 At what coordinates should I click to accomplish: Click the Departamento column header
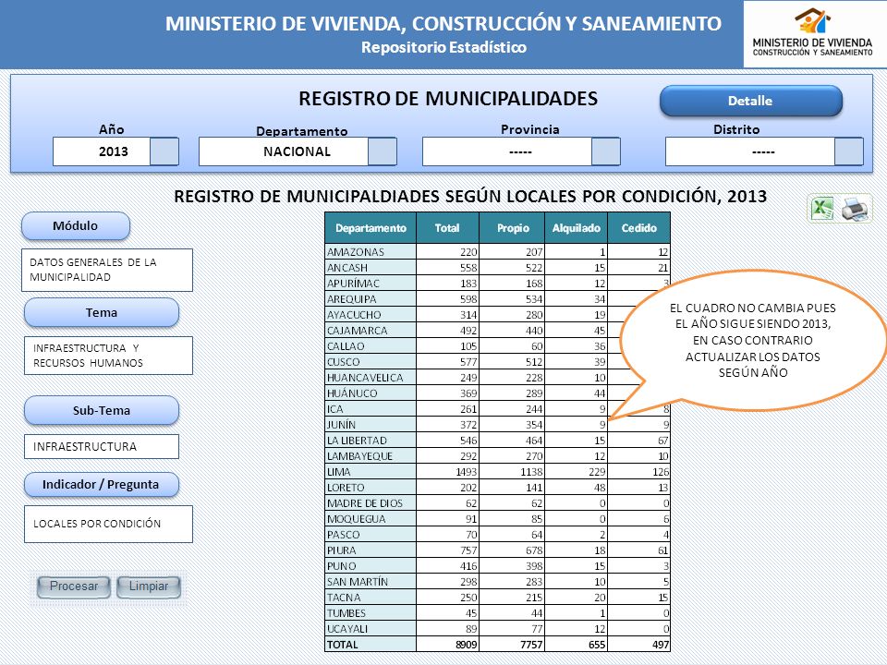pyautogui.click(x=371, y=228)
